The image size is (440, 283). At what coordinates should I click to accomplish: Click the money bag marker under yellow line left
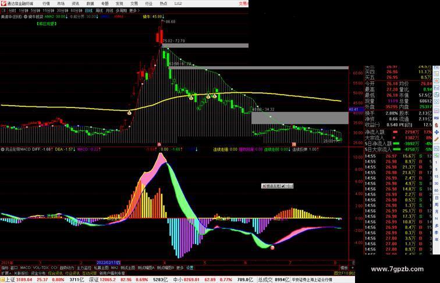click(129, 113)
